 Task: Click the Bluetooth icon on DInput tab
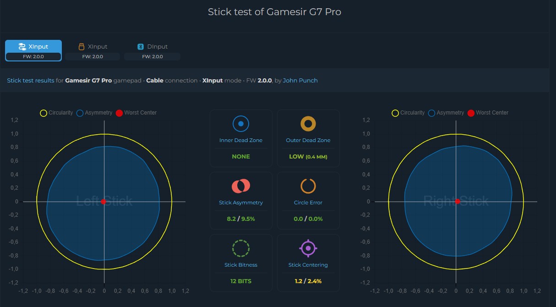(141, 47)
